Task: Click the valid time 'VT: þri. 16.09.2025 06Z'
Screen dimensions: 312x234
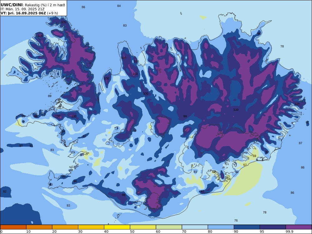Action: pos(23,13)
